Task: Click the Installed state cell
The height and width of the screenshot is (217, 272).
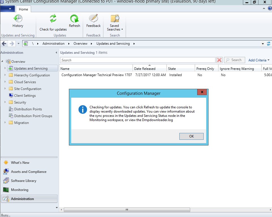Action: click(x=176, y=75)
